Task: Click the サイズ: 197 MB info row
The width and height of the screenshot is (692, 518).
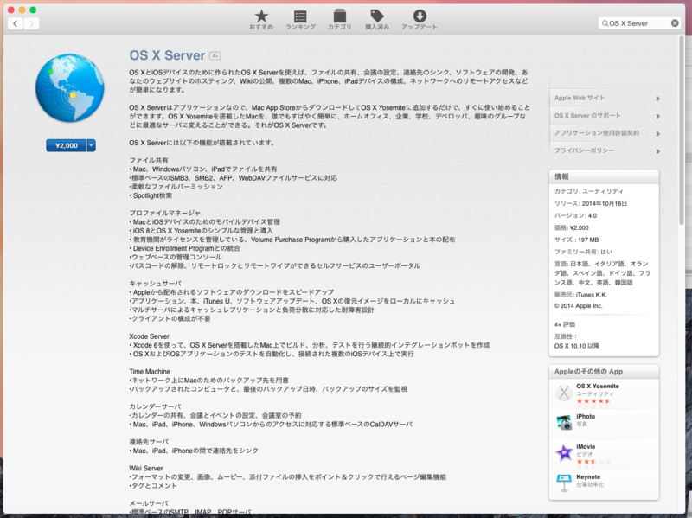Action: 576,240
